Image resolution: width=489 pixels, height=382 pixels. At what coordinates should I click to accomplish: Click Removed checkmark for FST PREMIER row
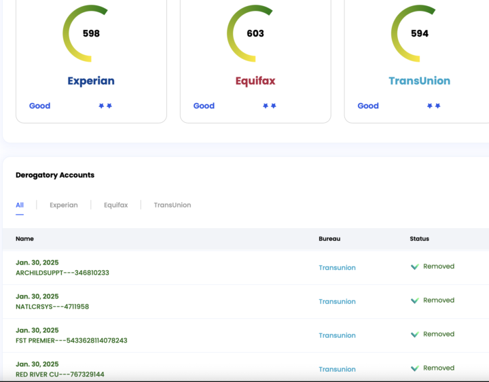(415, 335)
